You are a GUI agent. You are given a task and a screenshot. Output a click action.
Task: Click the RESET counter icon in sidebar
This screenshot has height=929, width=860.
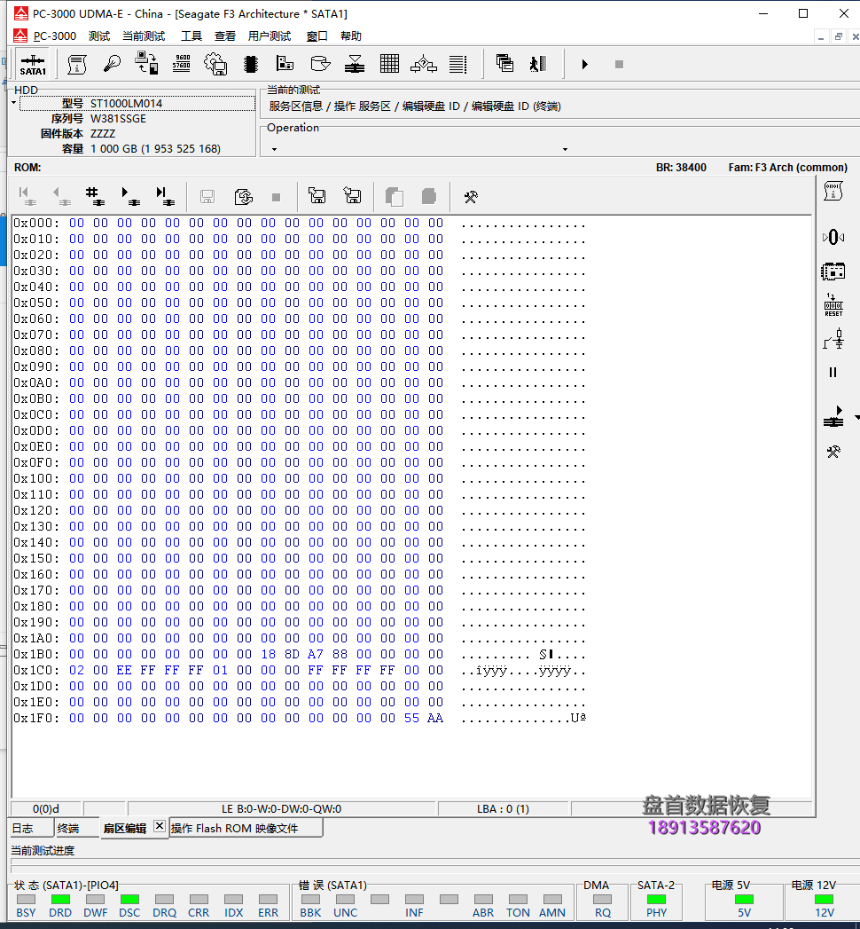pos(833,305)
